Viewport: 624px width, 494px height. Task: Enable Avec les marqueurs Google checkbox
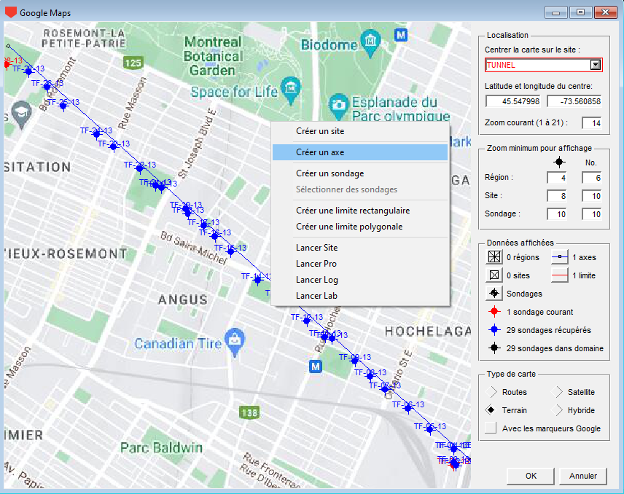tap(491, 428)
